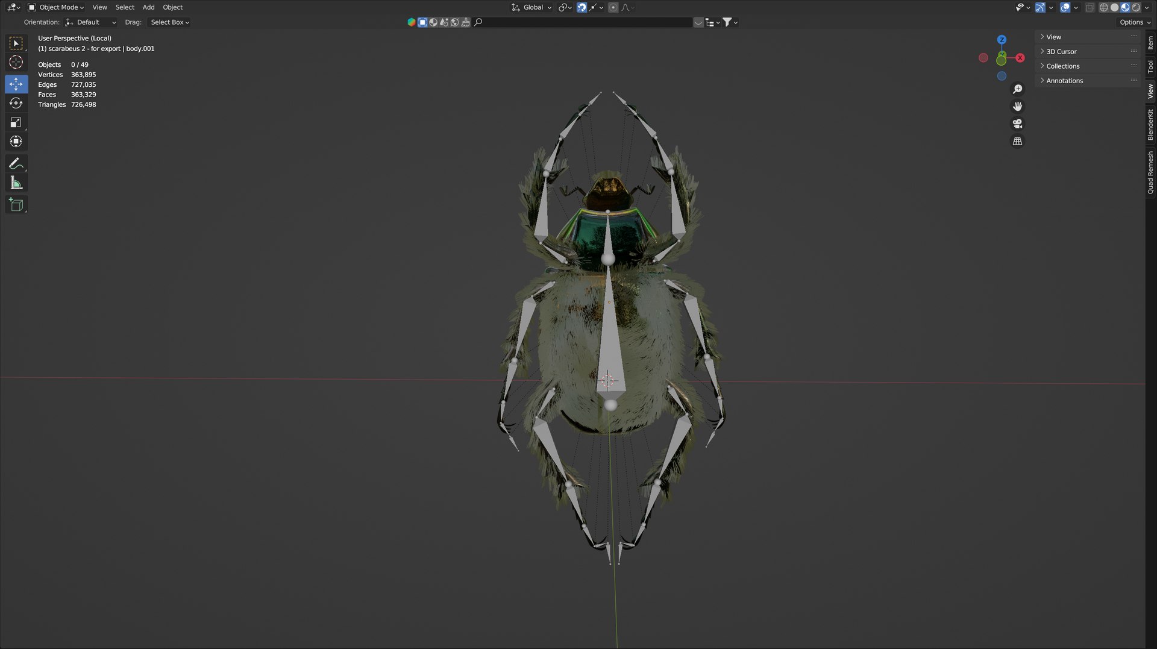1157x649 pixels.
Task: Select the Annotate pencil tool
Action: 16,163
